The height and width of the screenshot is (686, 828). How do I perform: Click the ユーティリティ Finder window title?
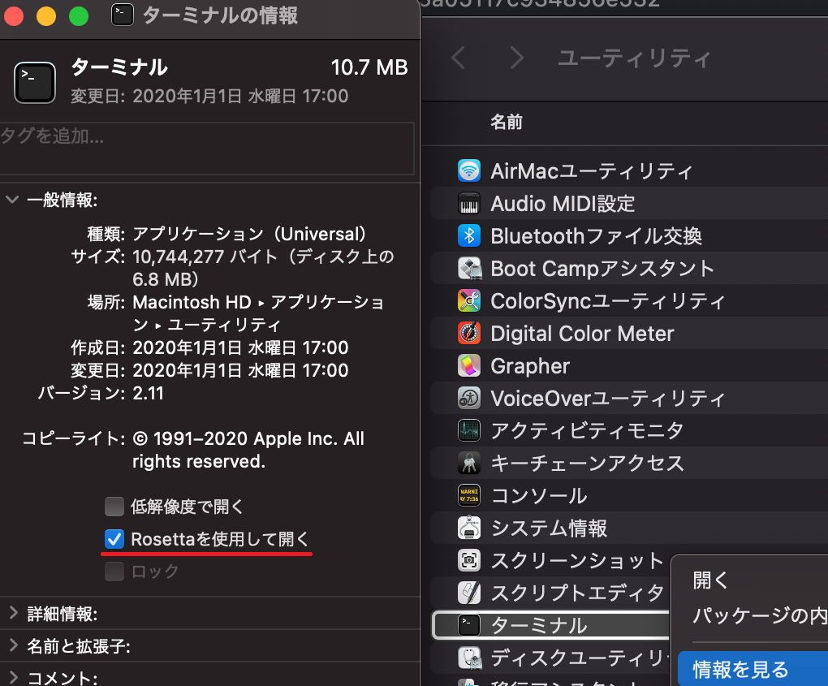(634, 58)
